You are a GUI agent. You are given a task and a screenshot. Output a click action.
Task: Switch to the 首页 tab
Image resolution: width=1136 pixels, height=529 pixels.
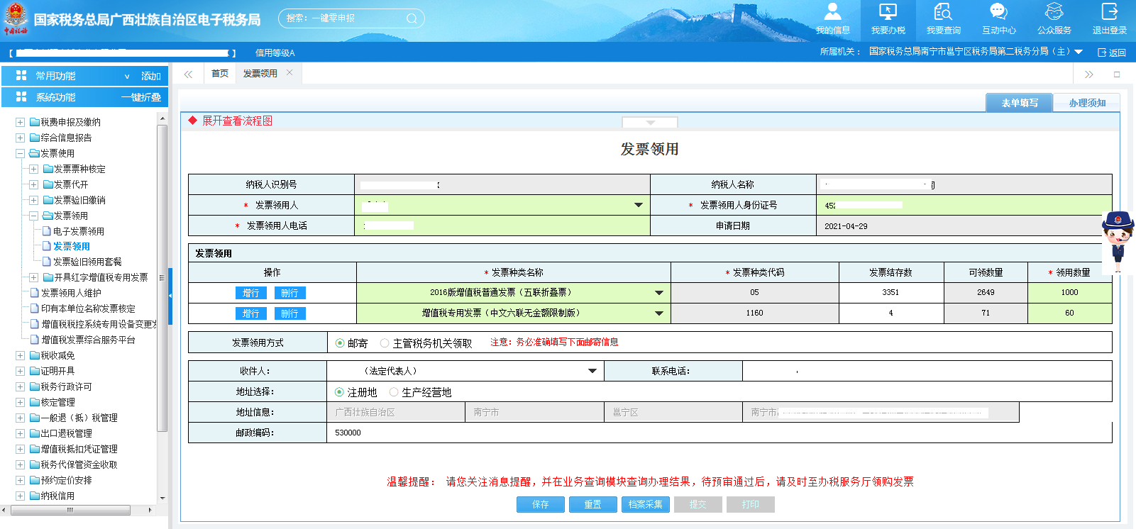point(220,74)
